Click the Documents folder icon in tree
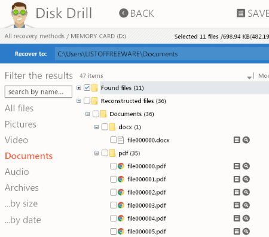The height and width of the screenshot is (237, 269). tap(103, 114)
